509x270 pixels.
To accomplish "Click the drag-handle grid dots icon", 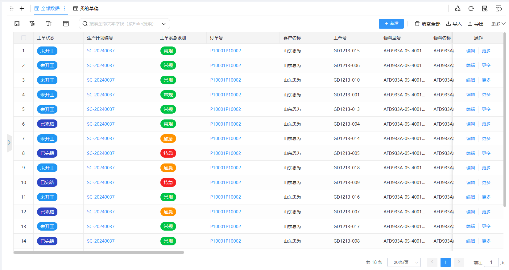I will [12, 9].
